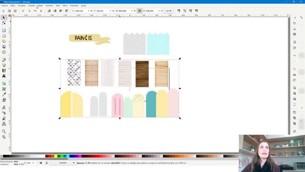
Task: Flip selection vertically
Action: click(41, 11)
